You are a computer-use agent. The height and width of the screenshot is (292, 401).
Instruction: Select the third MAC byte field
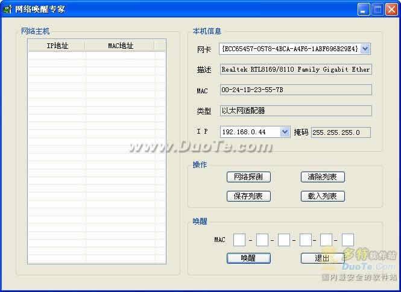(284, 240)
